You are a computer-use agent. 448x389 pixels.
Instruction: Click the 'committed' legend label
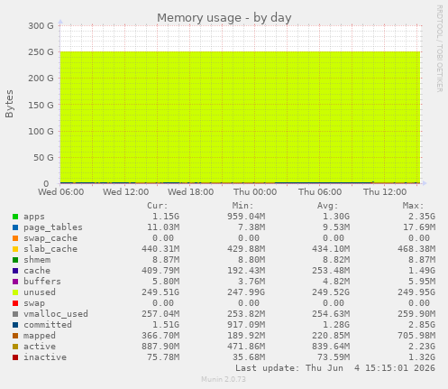[x=48, y=325]
